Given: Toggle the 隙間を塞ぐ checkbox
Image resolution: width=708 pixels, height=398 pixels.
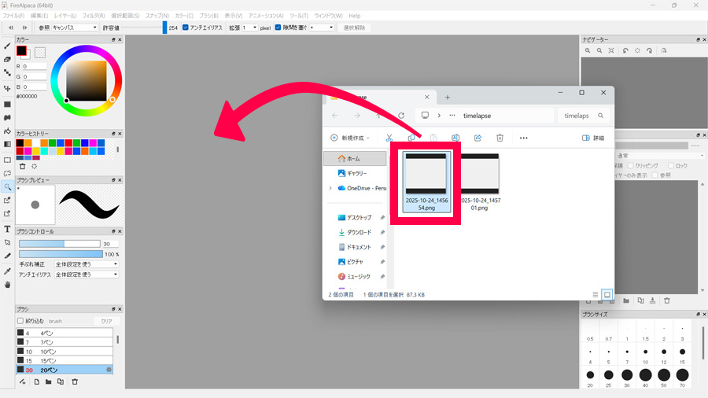Looking at the screenshot, I should [x=278, y=28].
